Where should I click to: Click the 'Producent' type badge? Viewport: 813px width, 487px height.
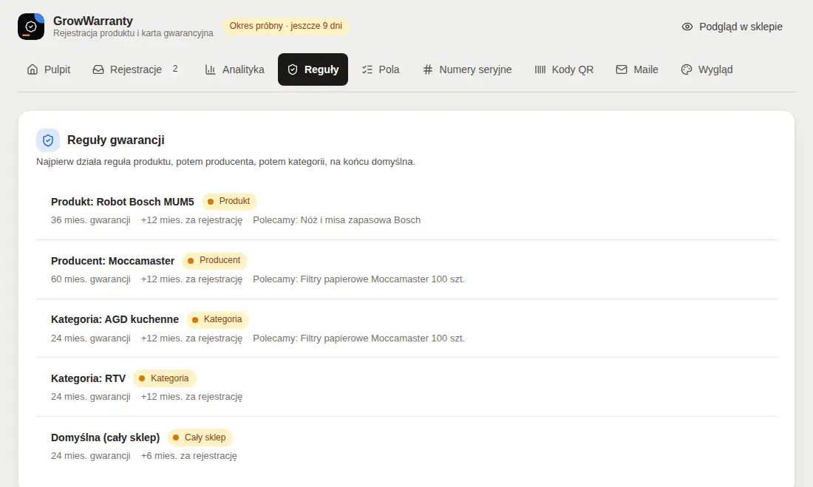[x=214, y=260]
